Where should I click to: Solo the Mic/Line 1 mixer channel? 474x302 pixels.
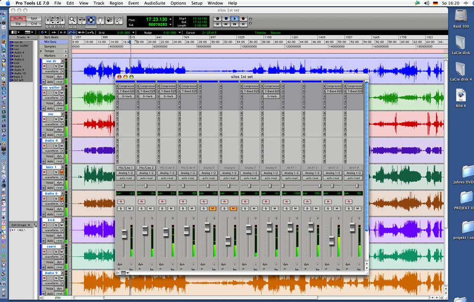coord(121,208)
